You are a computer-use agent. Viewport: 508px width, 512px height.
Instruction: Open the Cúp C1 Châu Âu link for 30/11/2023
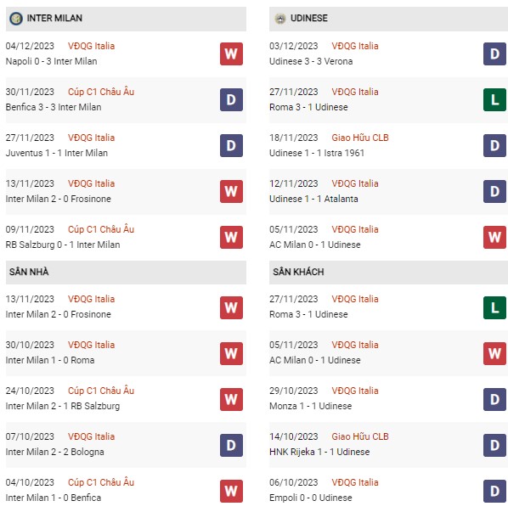click(101, 92)
